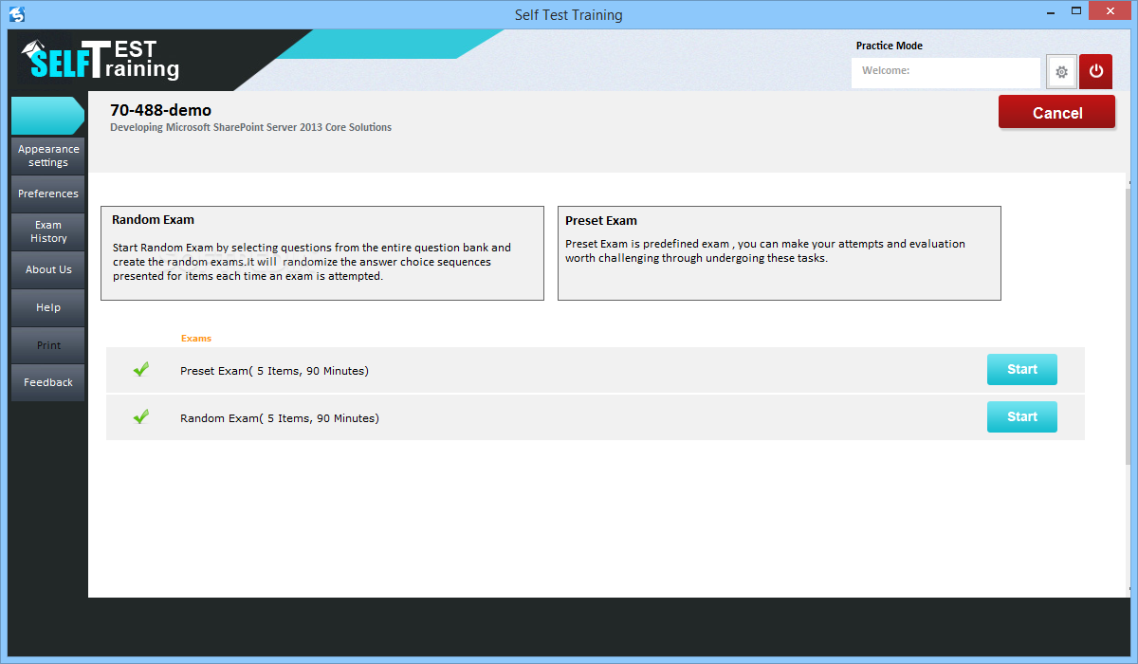Click the Preset Exam description box
Viewport: 1138px width, 664px height.
coord(780,253)
